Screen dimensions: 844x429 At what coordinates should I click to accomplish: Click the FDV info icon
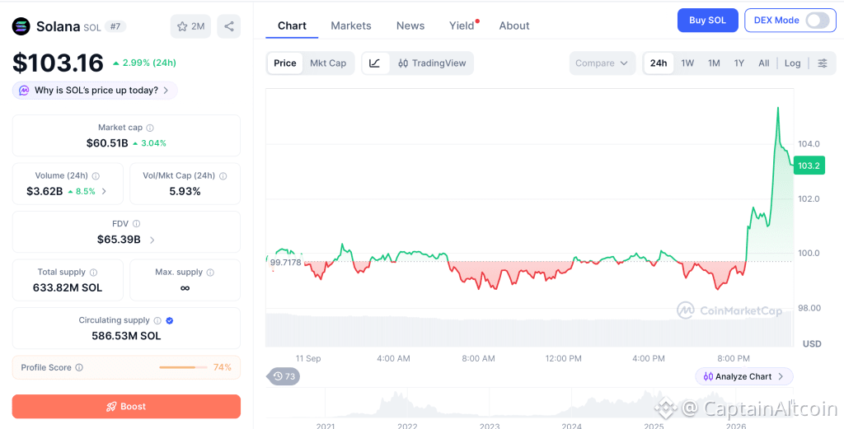(x=137, y=224)
